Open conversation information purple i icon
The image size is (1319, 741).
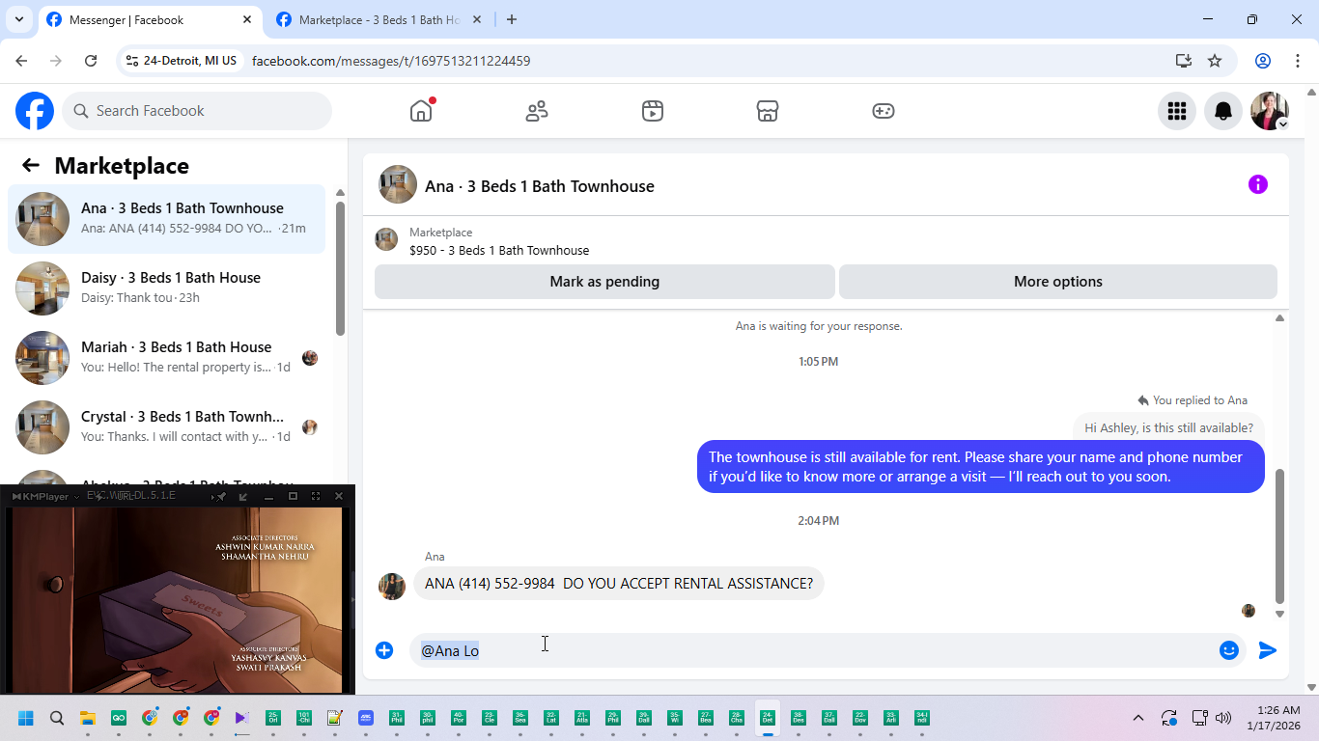[1257, 184]
